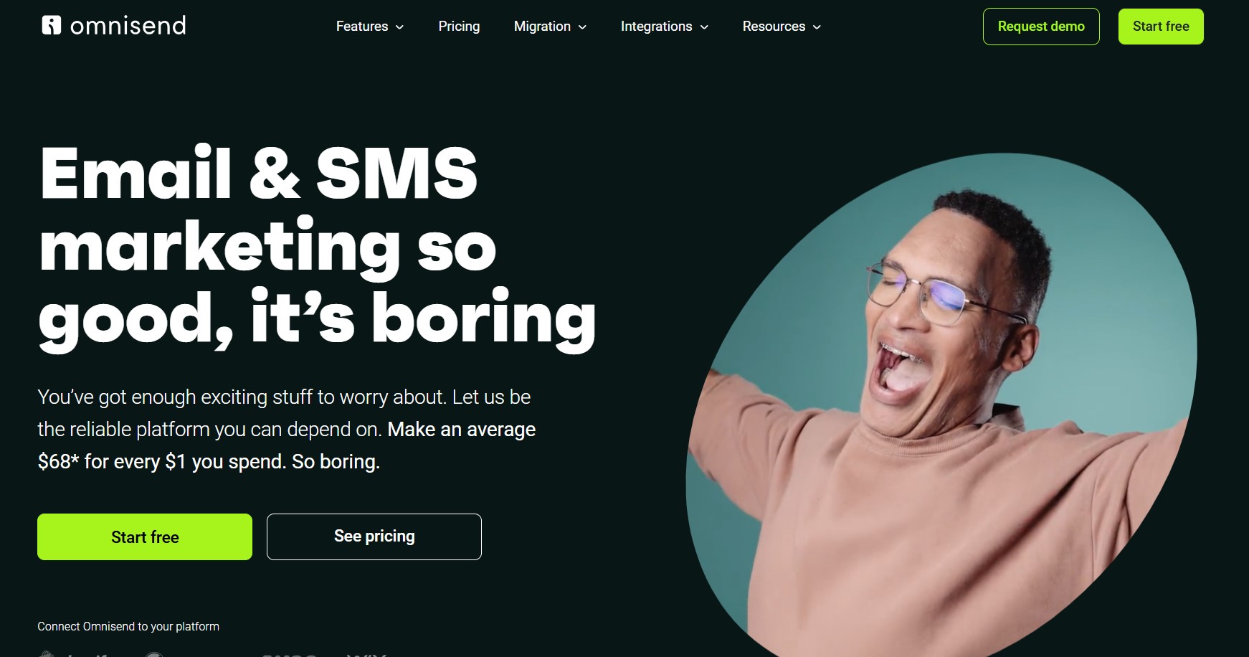Click the omnisend wordmark text
The width and height of the screenshot is (1249, 657).
(x=128, y=26)
